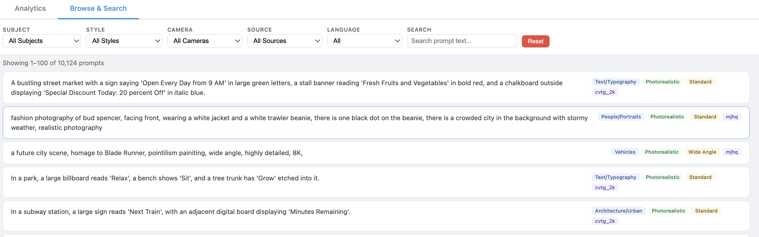Open the All Cameras dropdown
Viewport: 759px width, 237px height.
coord(204,41)
